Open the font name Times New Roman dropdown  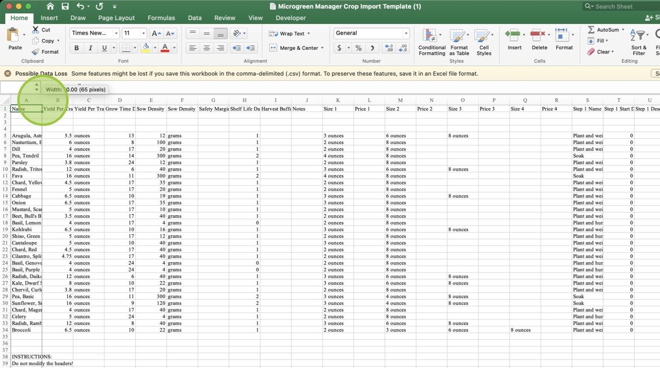click(x=116, y=33)
